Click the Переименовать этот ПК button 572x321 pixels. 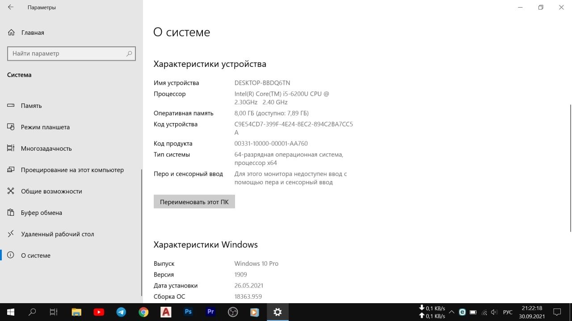coord(194,202)
